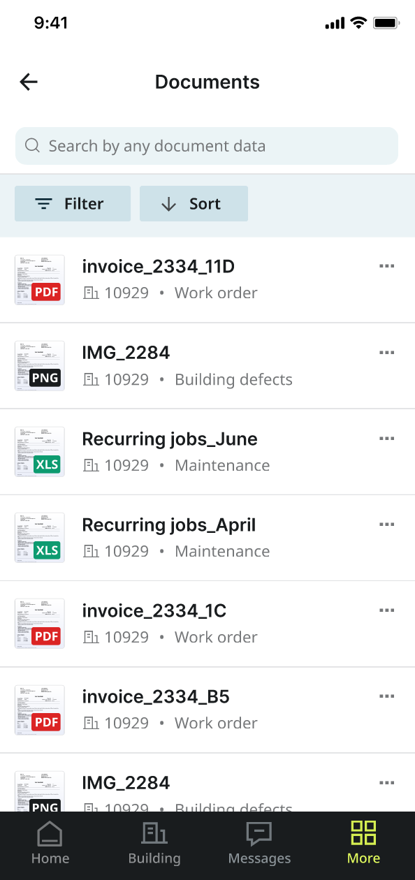Screen dimensions: 415x880
Task: Open more options for Recurring jobs_June
Action: (386, 438)
